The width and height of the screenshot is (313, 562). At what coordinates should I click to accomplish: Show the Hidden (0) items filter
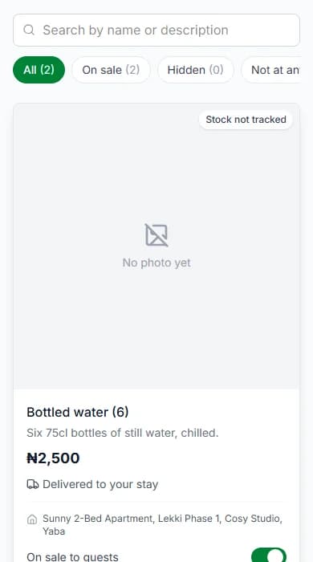(x=196, y=70)
